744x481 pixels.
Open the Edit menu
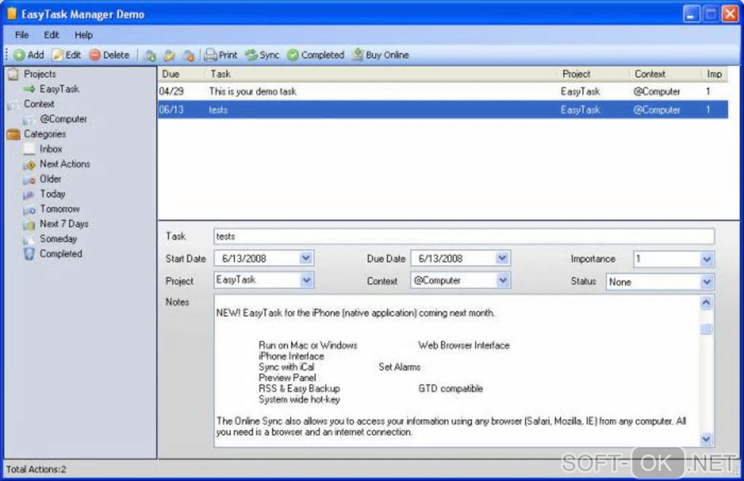click(x=51, y=35)
